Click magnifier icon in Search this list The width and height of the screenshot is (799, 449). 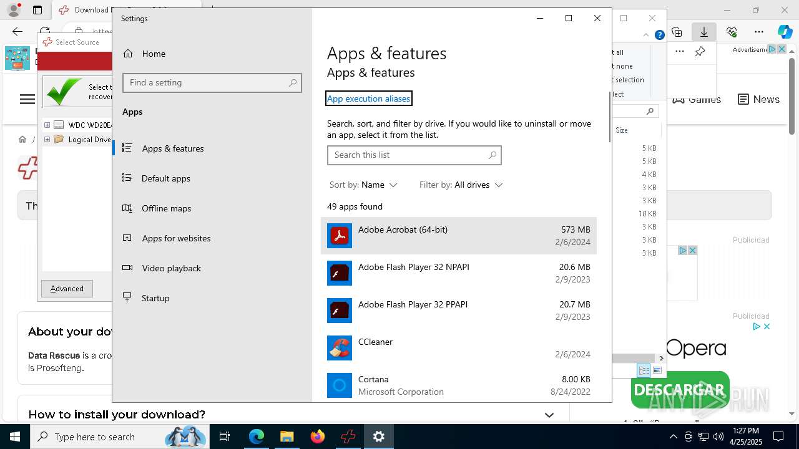pos(493,155)
